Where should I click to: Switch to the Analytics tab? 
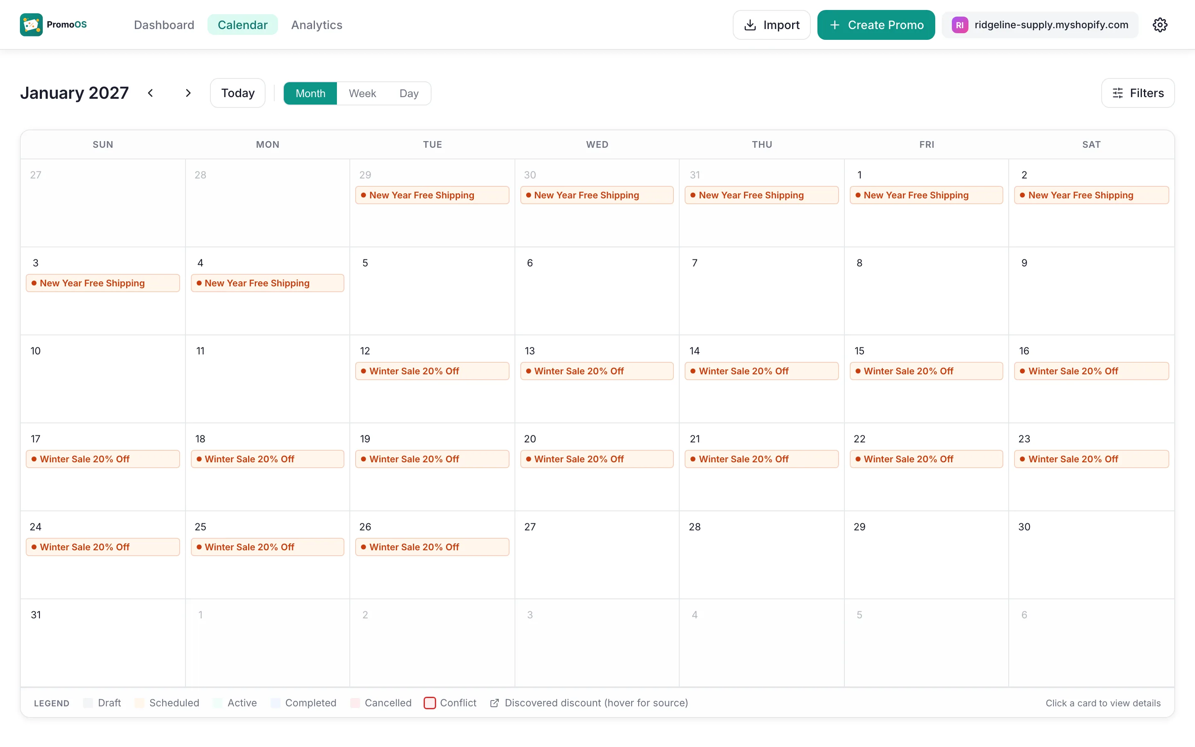pos(317,25)
